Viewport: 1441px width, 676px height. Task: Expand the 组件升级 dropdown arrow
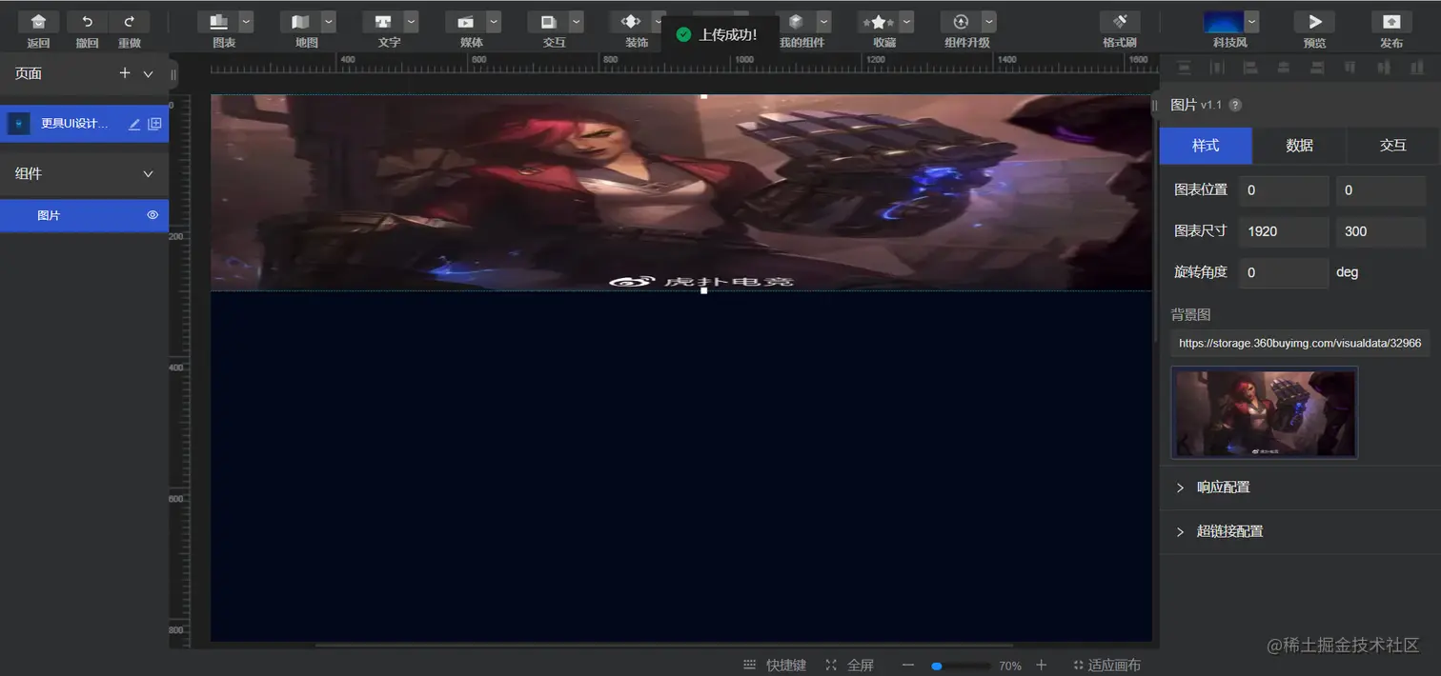[x=989, y=22]
